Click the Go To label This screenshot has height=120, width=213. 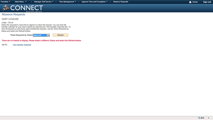(x=4, y=45)
